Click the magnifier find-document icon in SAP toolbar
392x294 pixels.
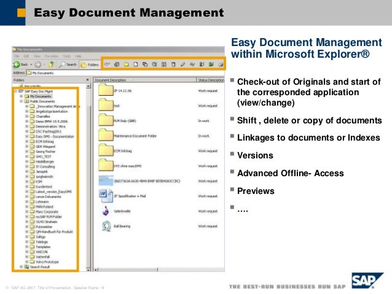(154, 64)
